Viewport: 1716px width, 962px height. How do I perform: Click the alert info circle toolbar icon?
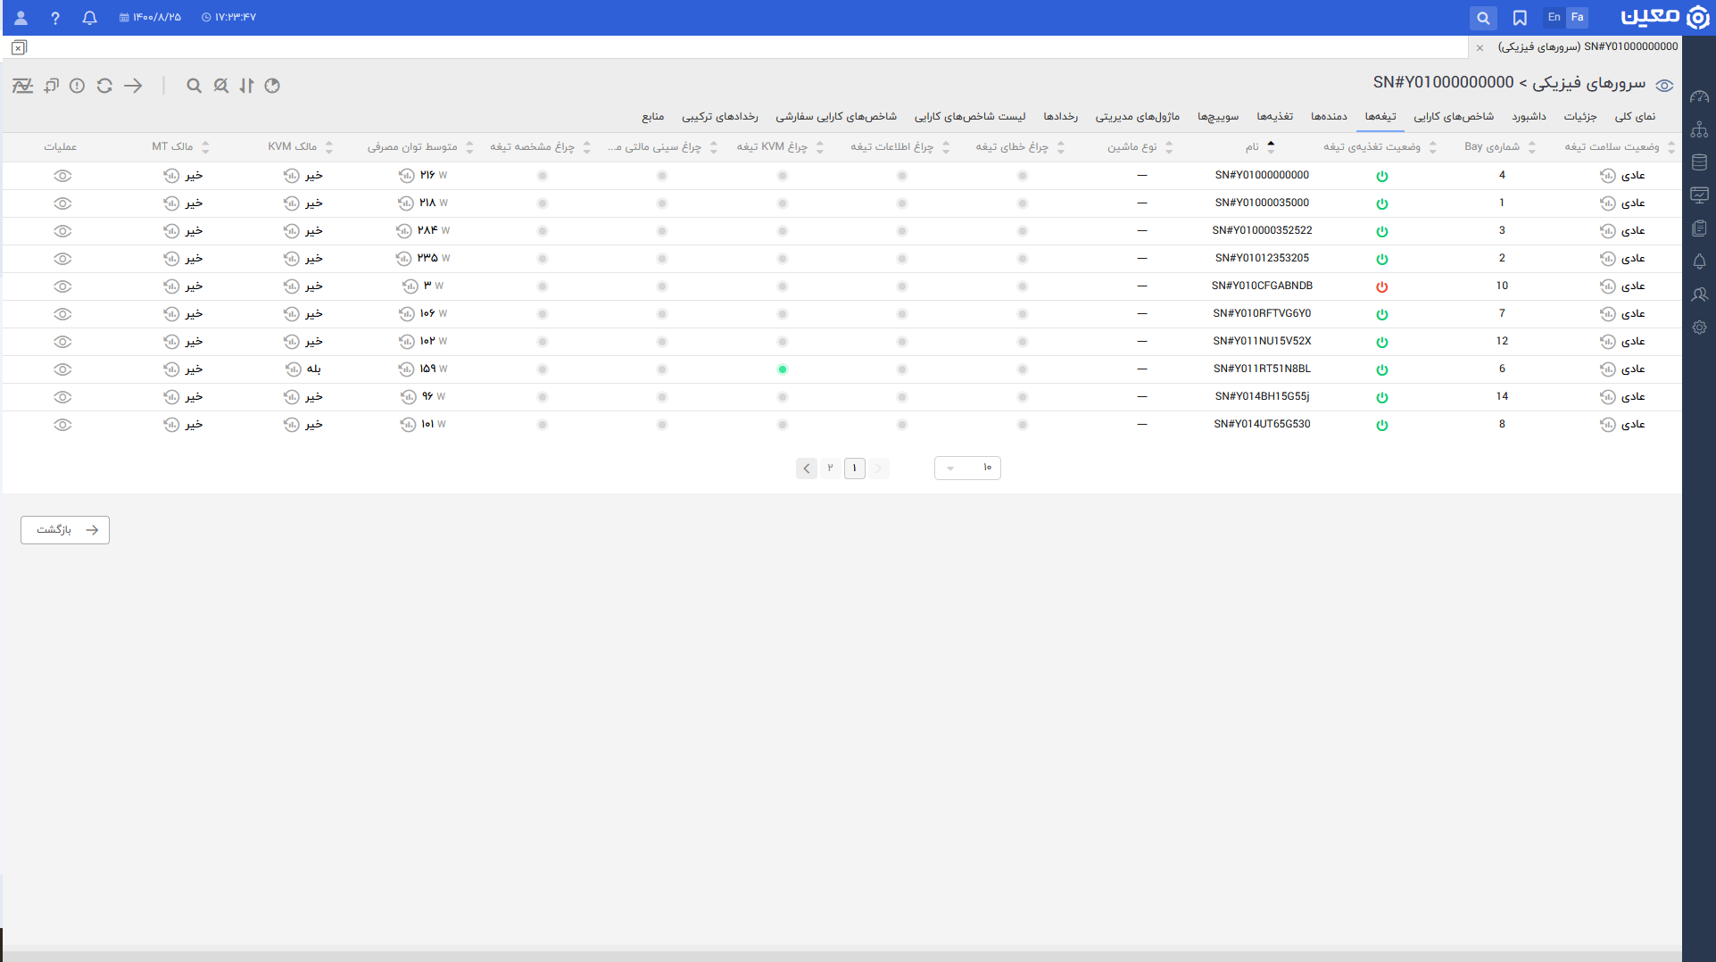click(x=78, y=86)
